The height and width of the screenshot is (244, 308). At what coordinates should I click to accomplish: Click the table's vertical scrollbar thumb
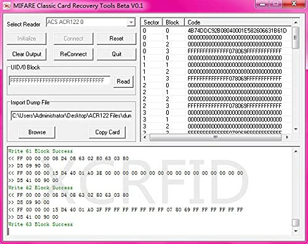296,37
